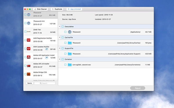Click the 40.7 MB size value
174x108 pixels.
tap(148, 32)
